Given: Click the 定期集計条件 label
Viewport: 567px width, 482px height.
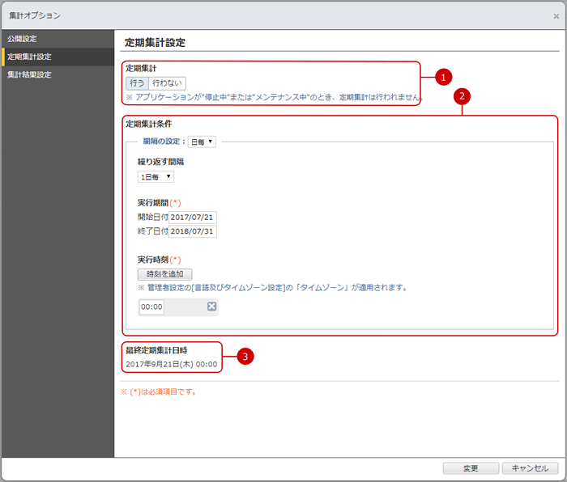Looking at the screenshot, I should [x=148, y=124].
